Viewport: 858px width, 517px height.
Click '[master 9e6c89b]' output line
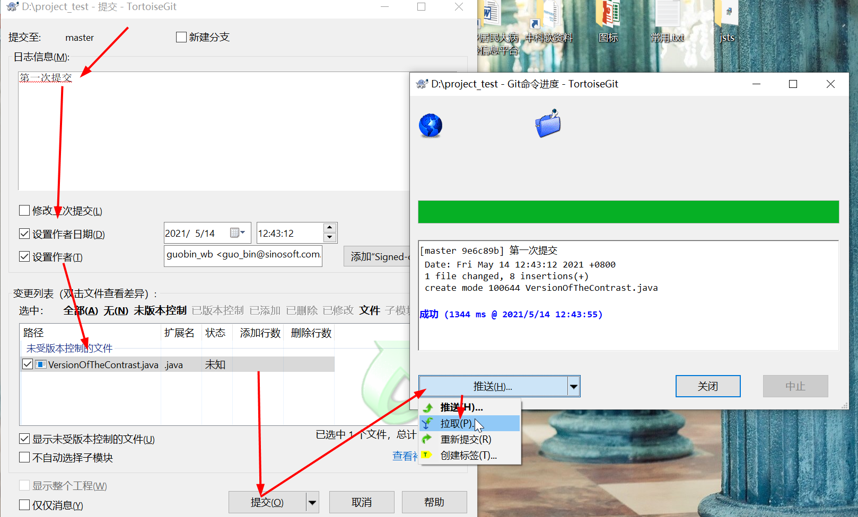(488, 251)
